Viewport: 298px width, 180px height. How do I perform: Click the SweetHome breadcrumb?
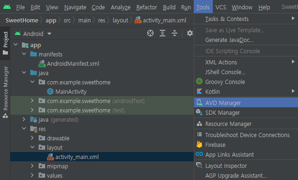(22, 20)
